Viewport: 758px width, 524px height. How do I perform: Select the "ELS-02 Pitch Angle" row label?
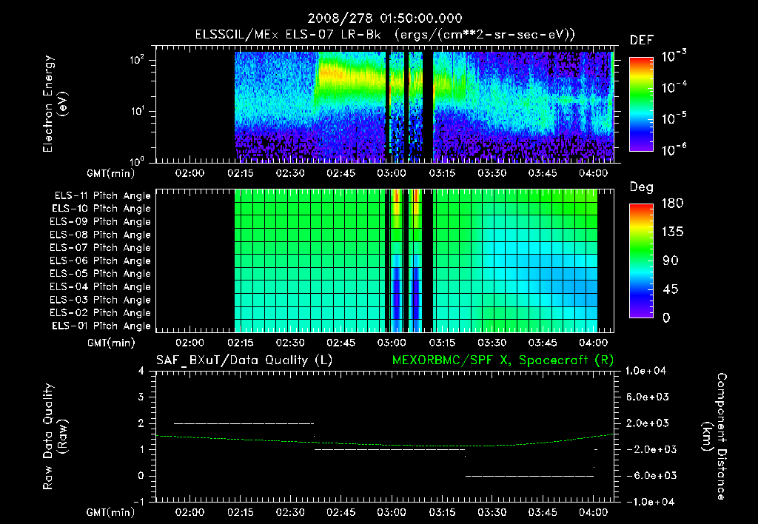point(100,313)
